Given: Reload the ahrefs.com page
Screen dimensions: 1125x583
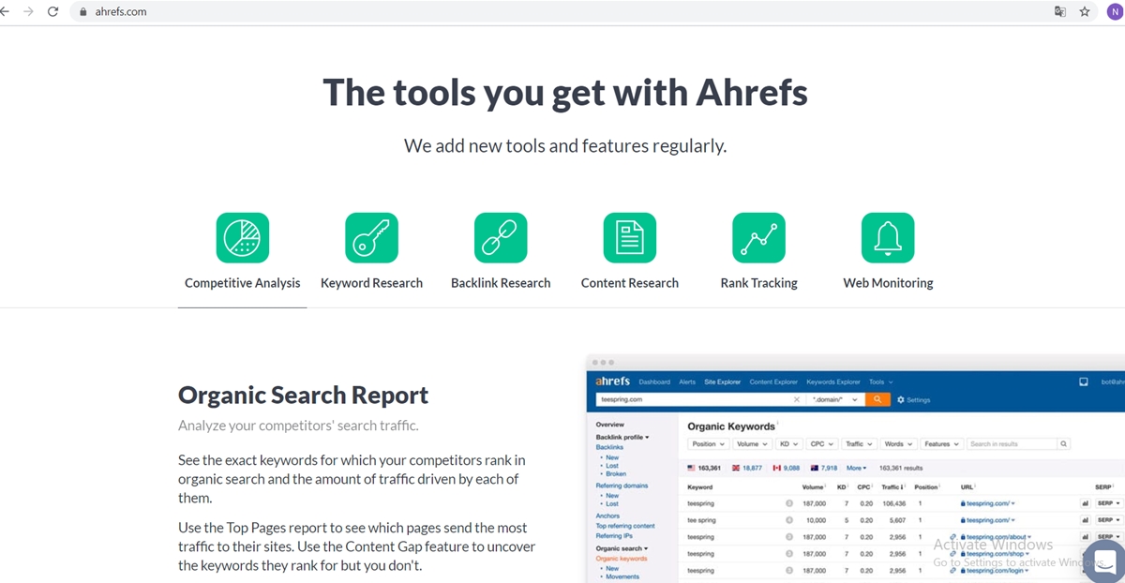Looking at the screenshot, I should [x=52, y=12].
